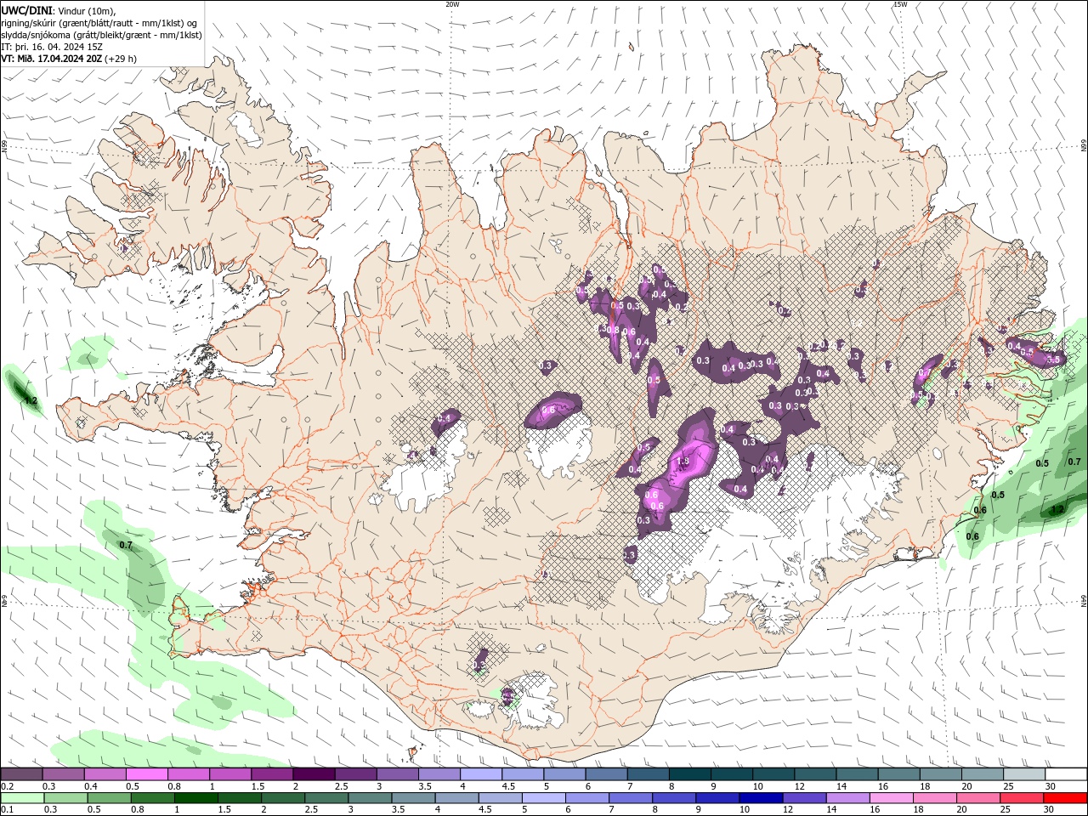Select the light pink 16 rain legend swatch
This screenshot has height=816, width=1088.
pyautogui.click(x=892, y=798)
